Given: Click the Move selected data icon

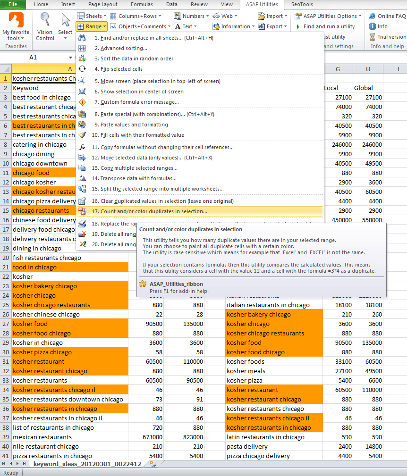Looking at the screenshot, I should point(82,158).
